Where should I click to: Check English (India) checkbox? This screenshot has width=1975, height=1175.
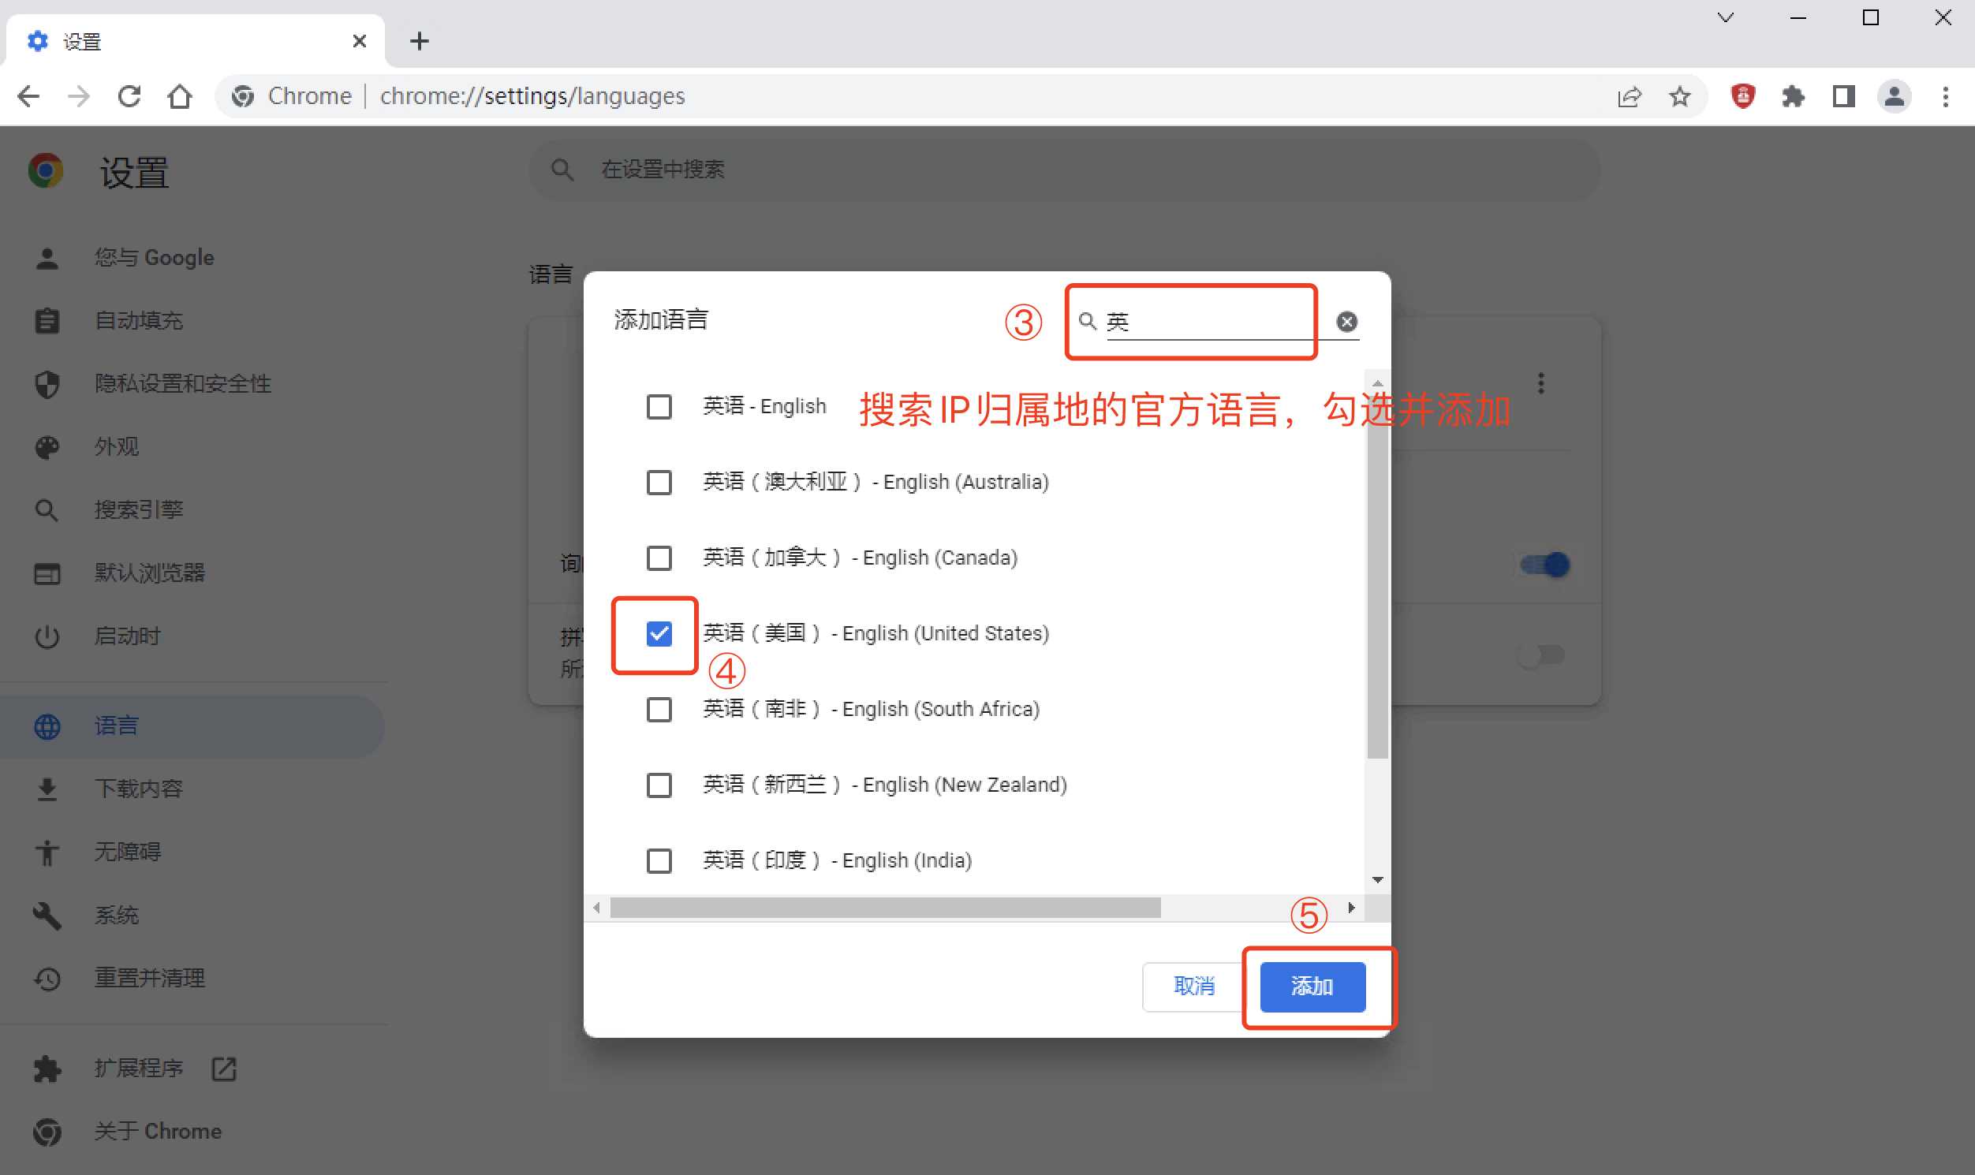coord(658,860)
